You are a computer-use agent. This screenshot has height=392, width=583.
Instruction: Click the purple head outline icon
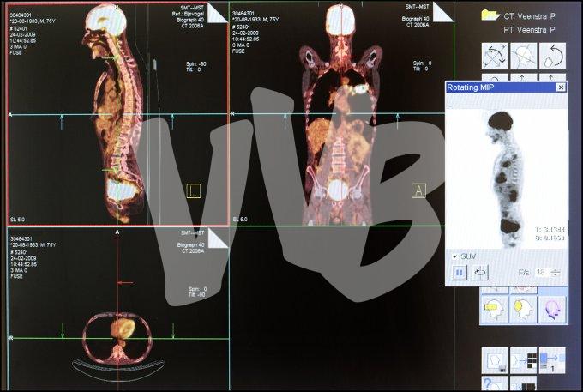pos(553,307)
